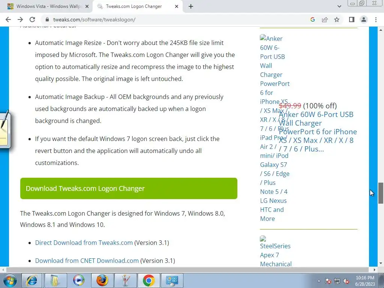This screenshot has width=384, height=288.
Task: Toggle the browser side panel
Action: click(352, 19)
